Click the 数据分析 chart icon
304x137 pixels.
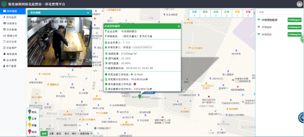(x=4, y=36)
